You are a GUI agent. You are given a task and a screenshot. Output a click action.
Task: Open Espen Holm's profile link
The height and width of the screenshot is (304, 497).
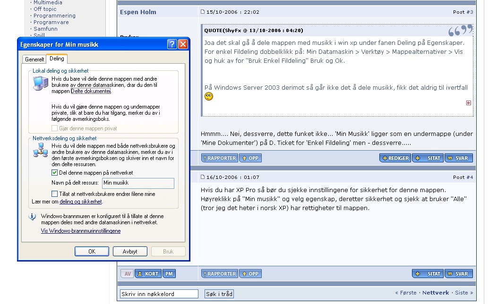(x=138, y=12)
